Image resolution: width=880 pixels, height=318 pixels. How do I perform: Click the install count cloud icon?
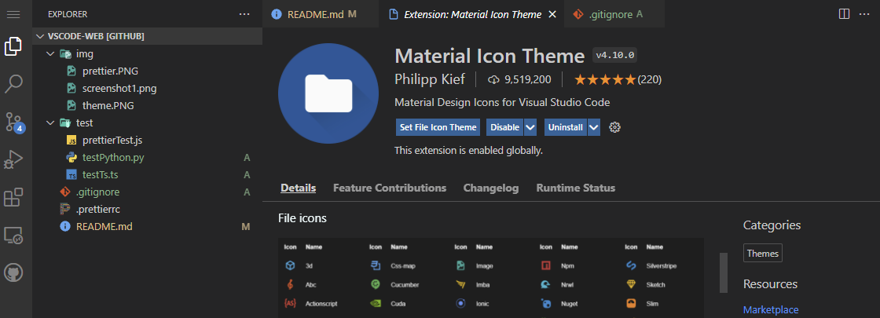point(494,79)
